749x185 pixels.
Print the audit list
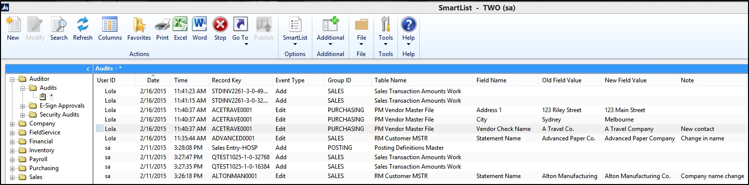coord(162,25)
